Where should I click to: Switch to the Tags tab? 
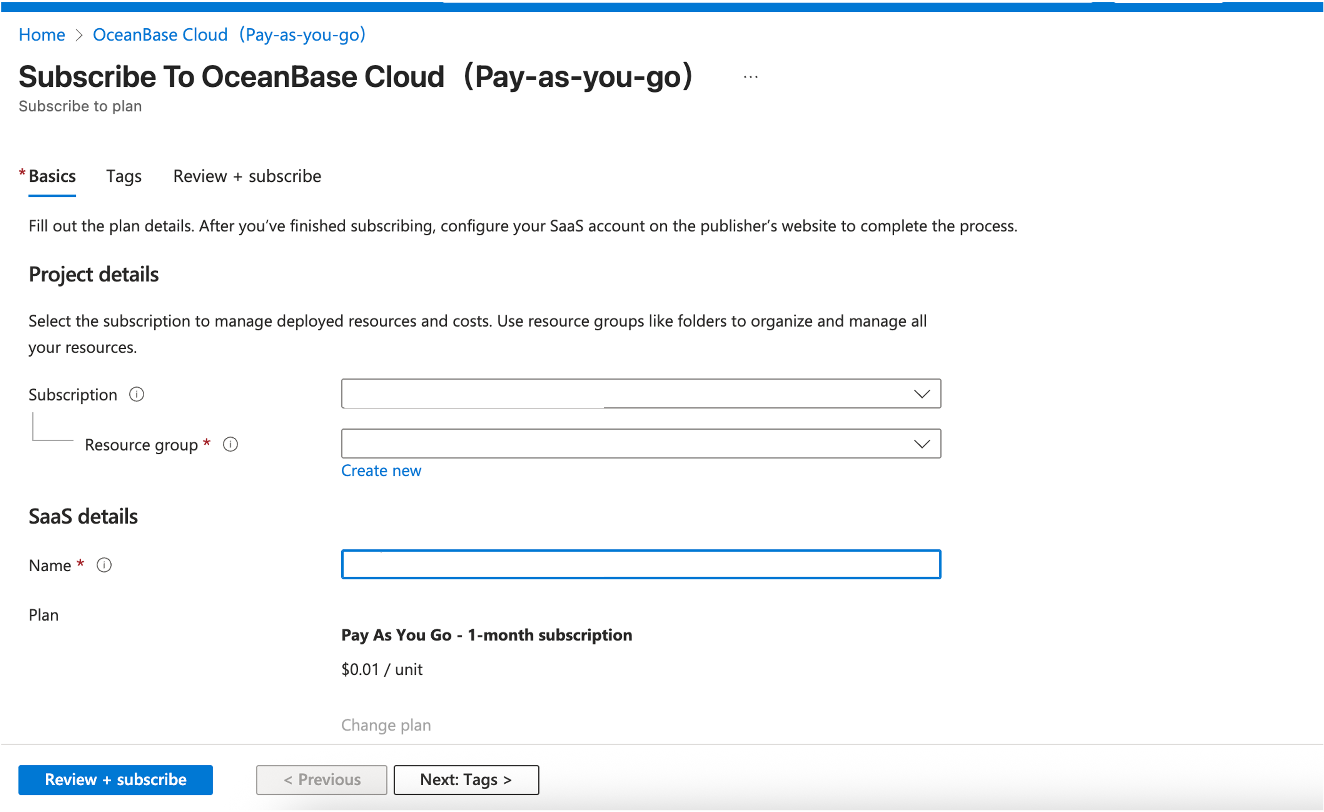pyautogui.click(x=123, y=176)
